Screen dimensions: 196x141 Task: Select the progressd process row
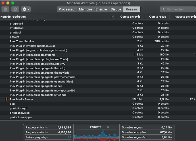click(x=98, y=24)
